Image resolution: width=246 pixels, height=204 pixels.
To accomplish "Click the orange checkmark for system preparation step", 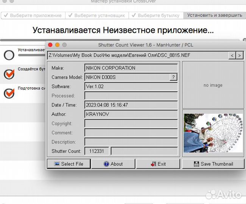I will pyautogui.click(x=9, y=93).
